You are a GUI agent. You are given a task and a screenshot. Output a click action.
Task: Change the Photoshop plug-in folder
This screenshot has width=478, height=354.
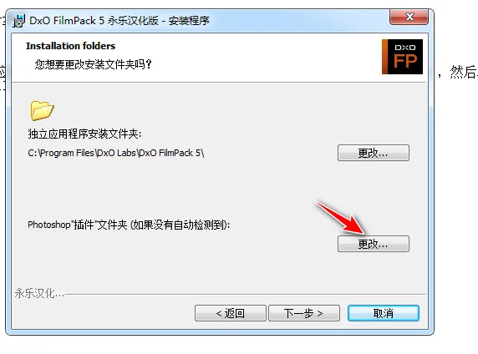pyautogui.click(x=374, y=244)
